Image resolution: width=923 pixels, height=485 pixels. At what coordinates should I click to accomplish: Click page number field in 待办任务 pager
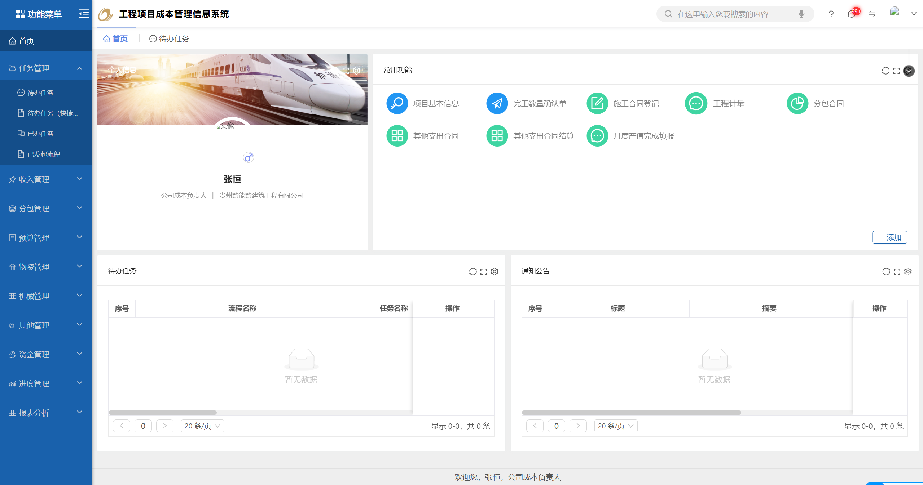(143, 426)
